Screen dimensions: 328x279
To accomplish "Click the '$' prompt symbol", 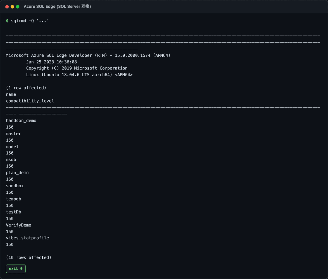I will pos(7,21).
